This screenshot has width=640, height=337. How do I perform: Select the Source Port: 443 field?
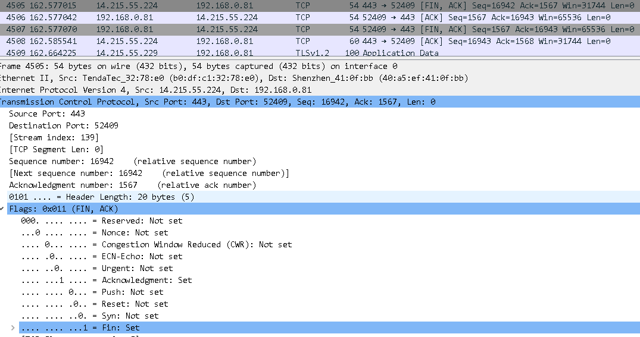click(47, 114)
